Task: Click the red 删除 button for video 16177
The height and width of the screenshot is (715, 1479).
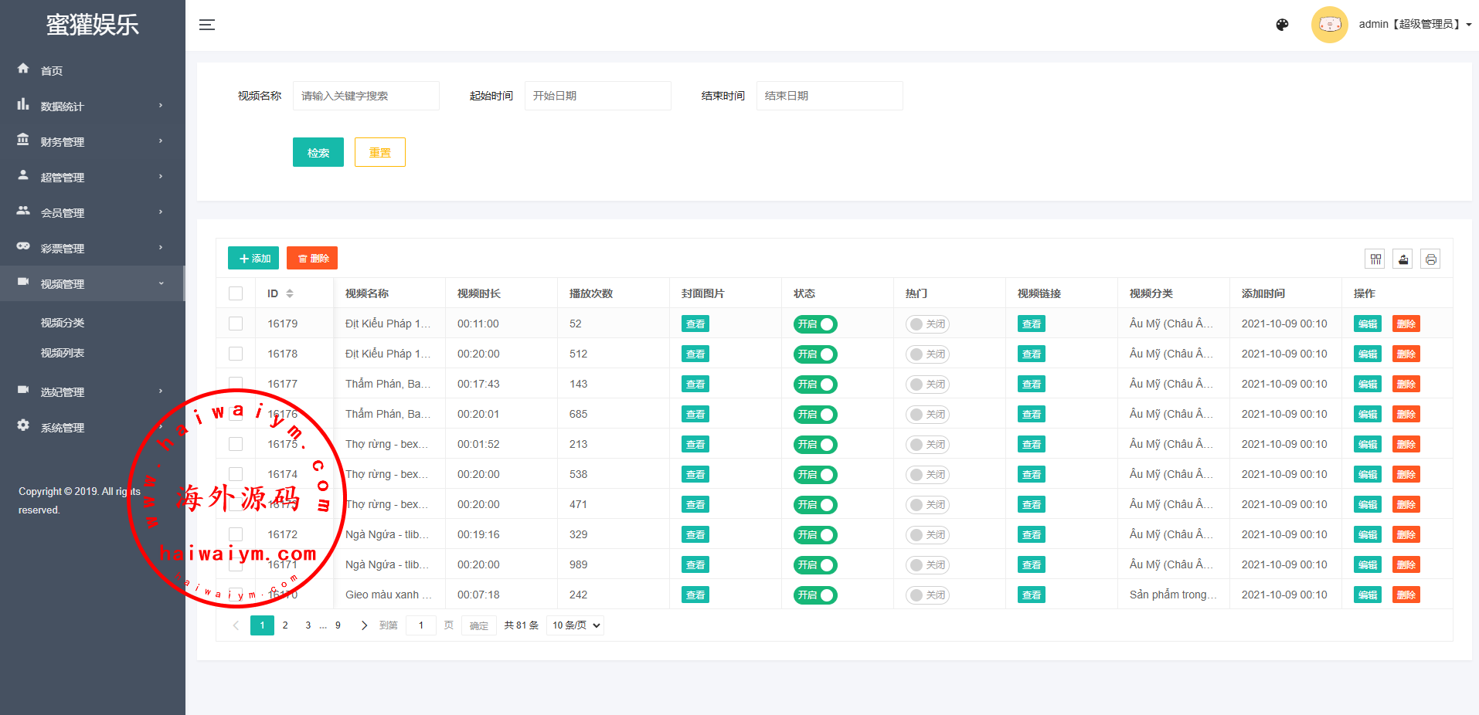Action: coord(1406,385)
